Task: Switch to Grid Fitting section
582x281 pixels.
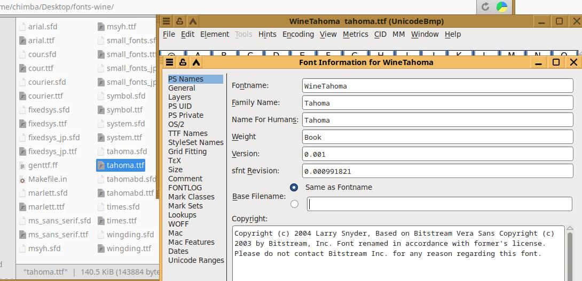Action: (187, 151)
